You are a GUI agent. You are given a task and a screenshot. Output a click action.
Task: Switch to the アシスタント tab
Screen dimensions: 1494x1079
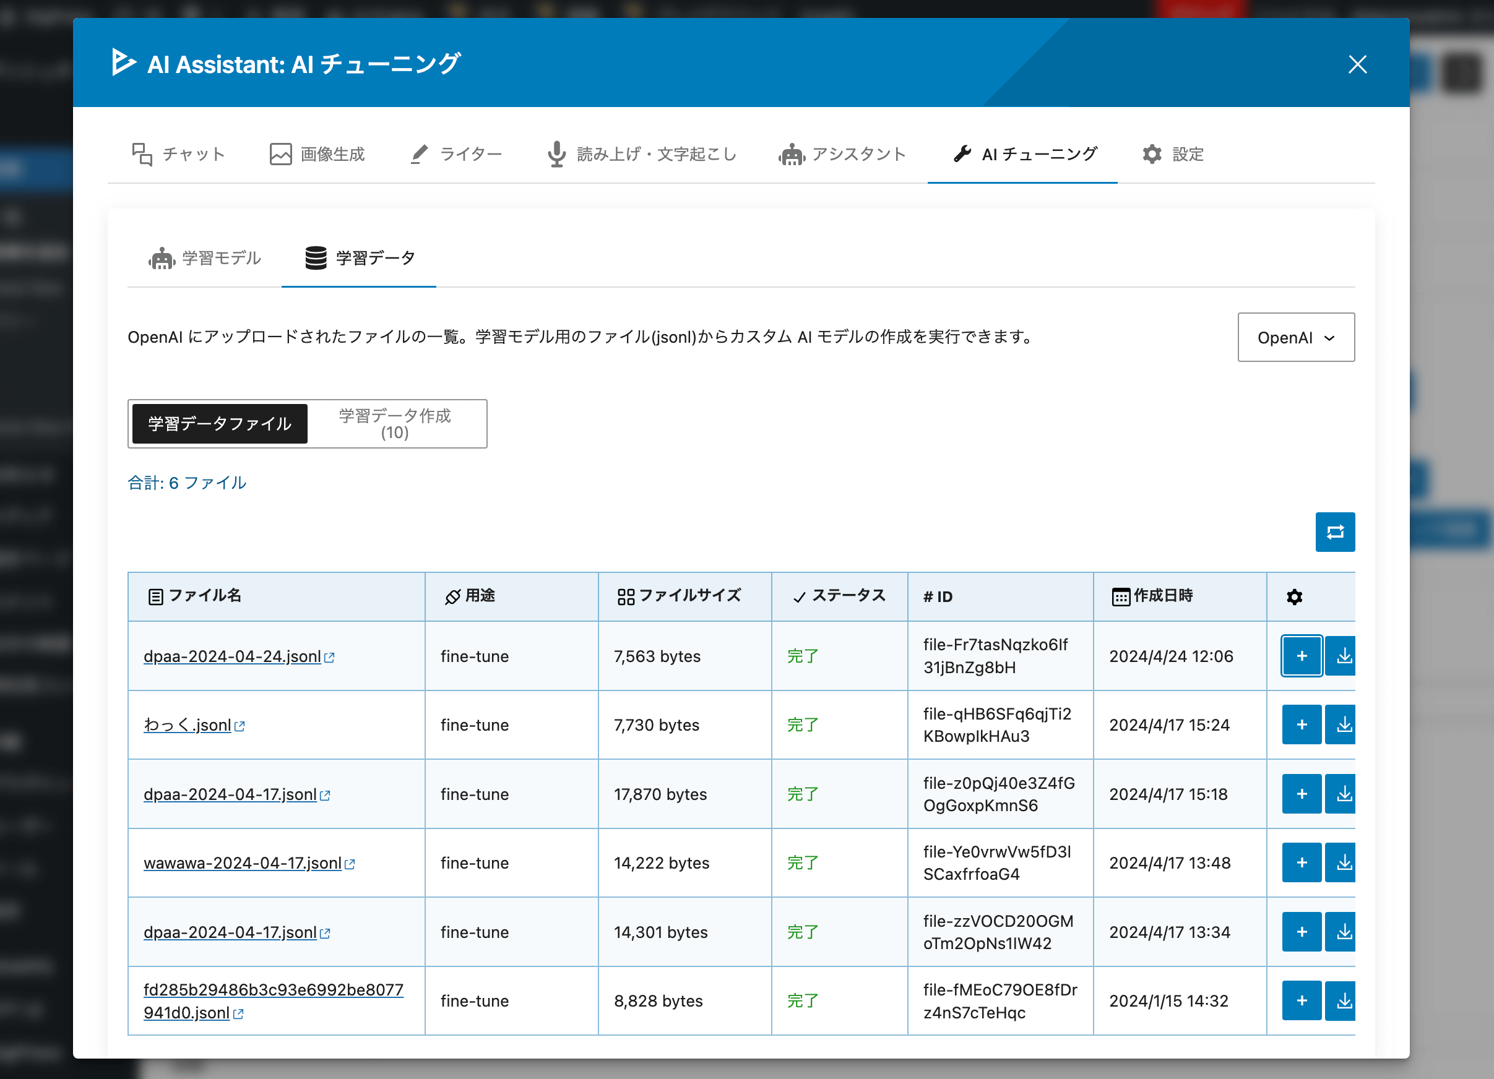[x=842, y=154]
